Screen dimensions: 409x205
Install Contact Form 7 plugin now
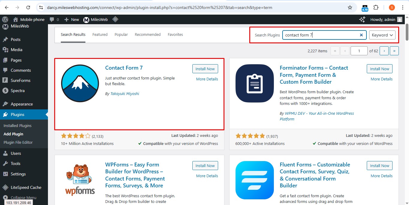[x=205, y=69]
